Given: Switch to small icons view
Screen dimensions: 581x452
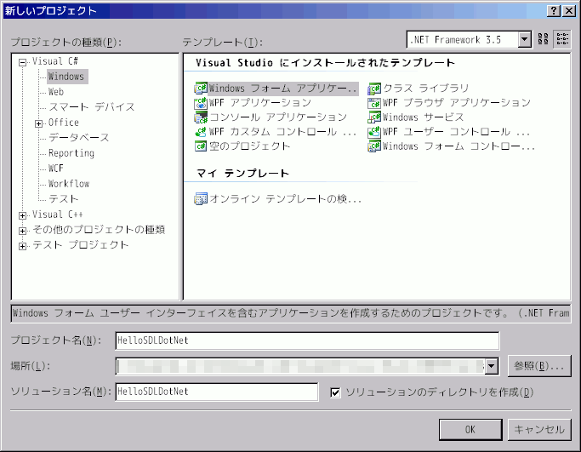Looking at the screenshot, I should (x=562, y=39).
